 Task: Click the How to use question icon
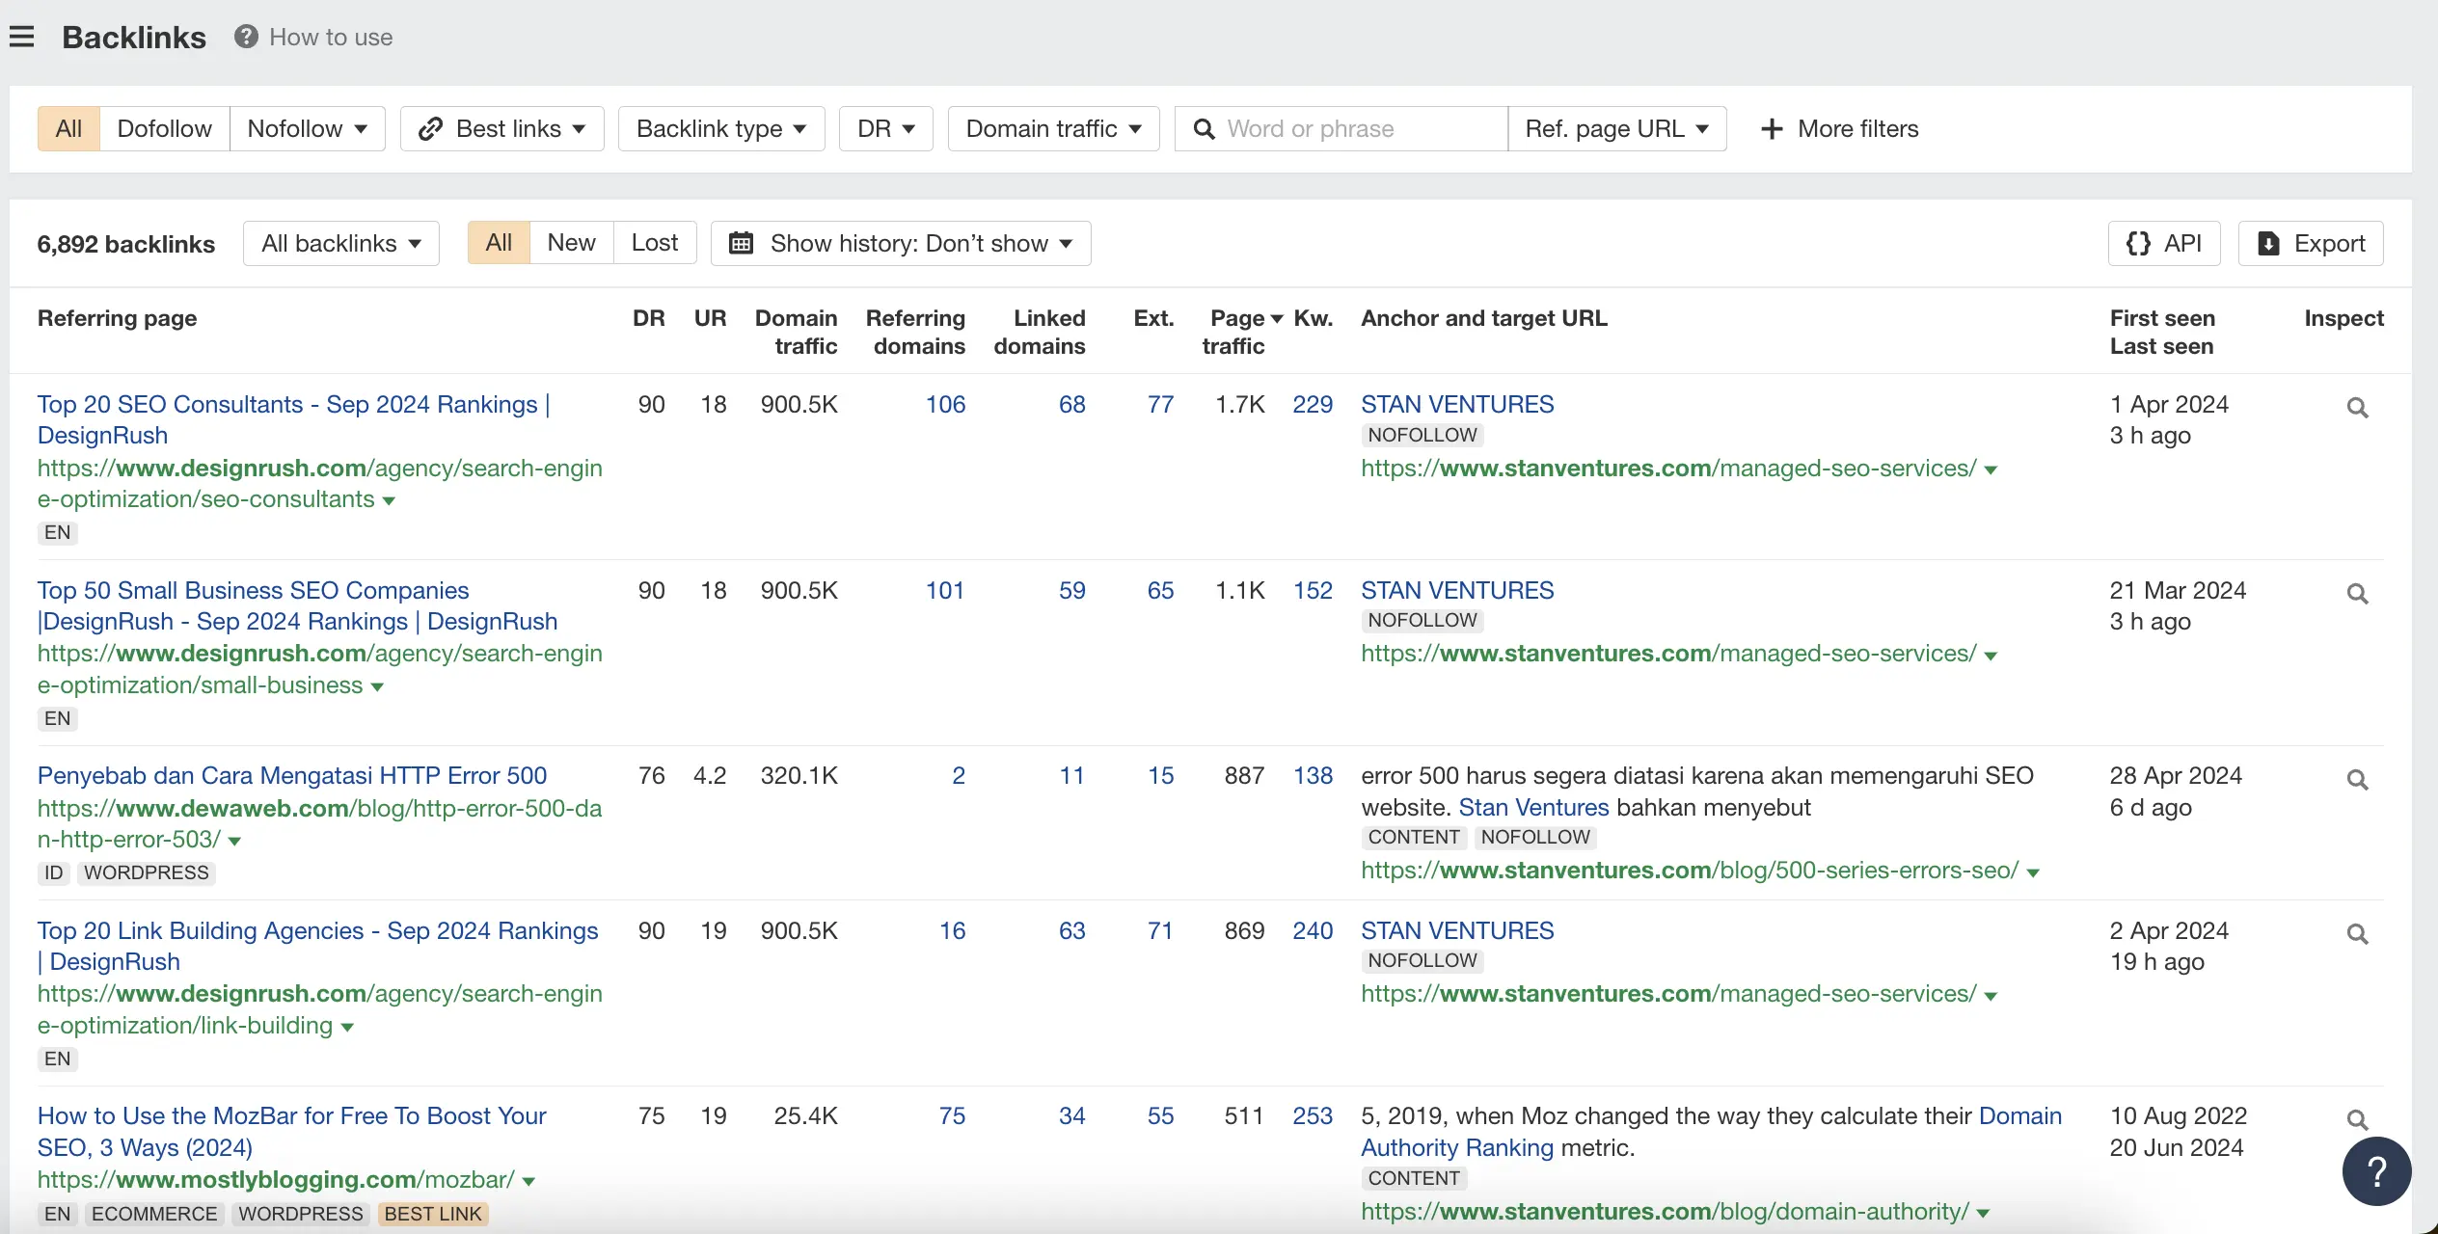coord(246,37)
